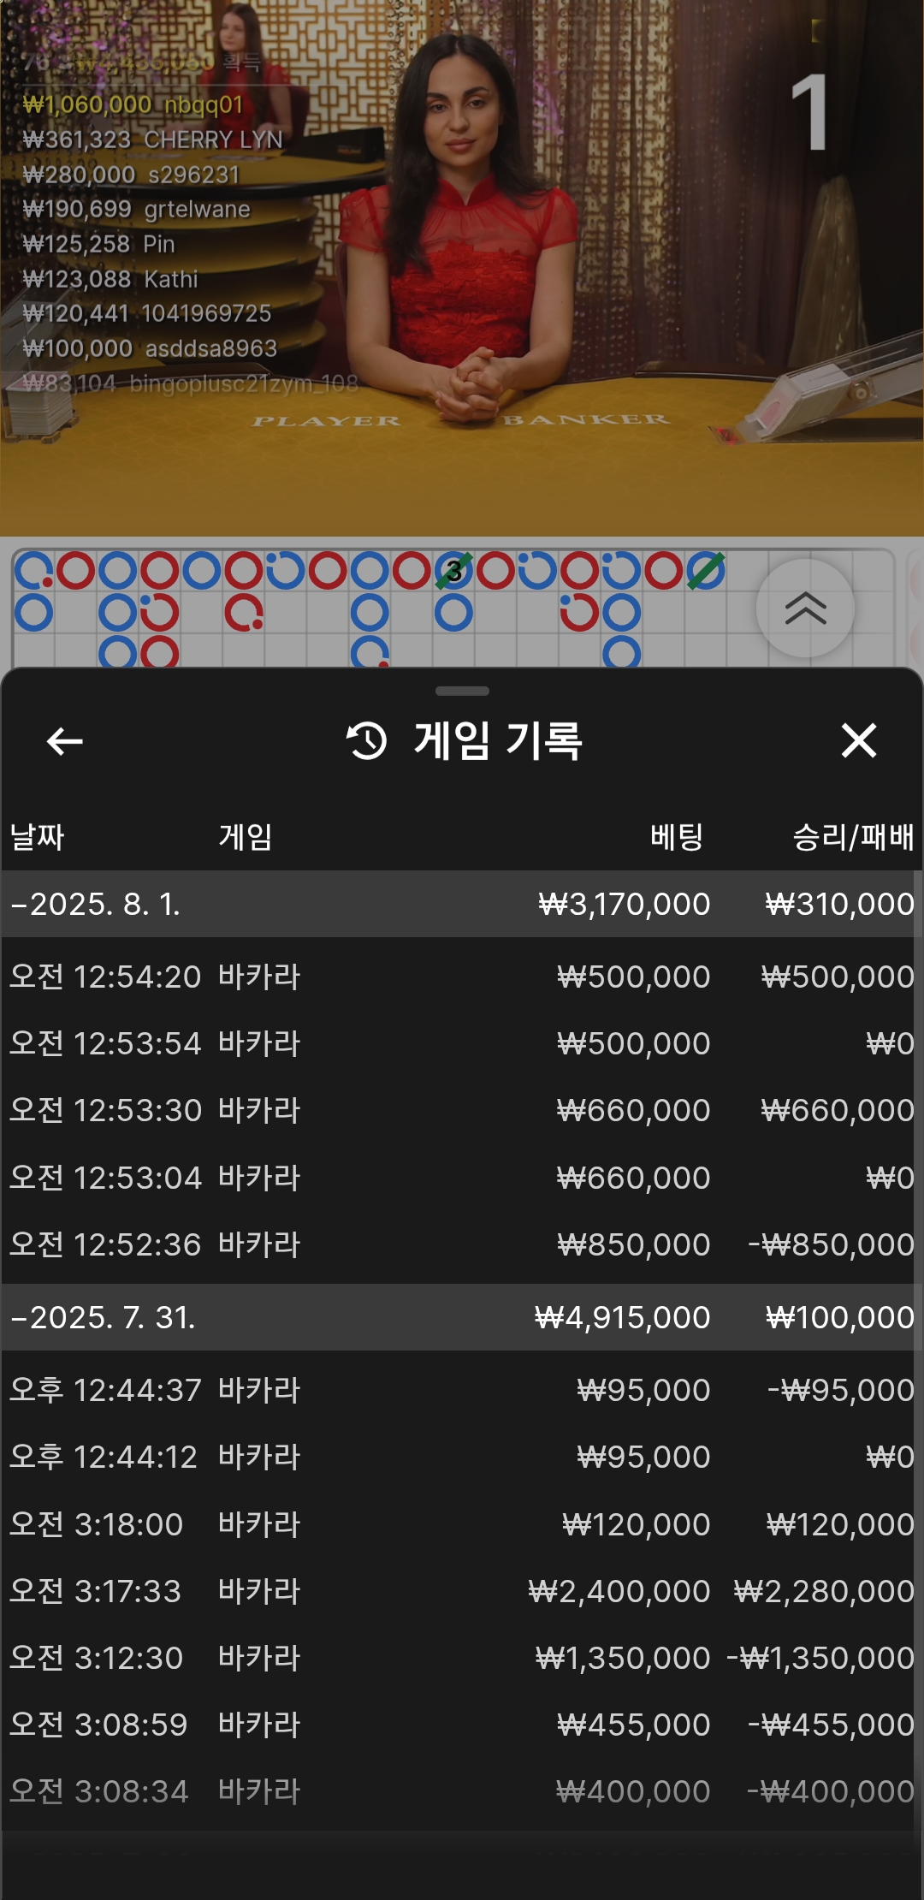The height and width of the screenshot is (1900, 924).
Task: Tap the -₩850,000 loss amount
Action: [832, 1244]
